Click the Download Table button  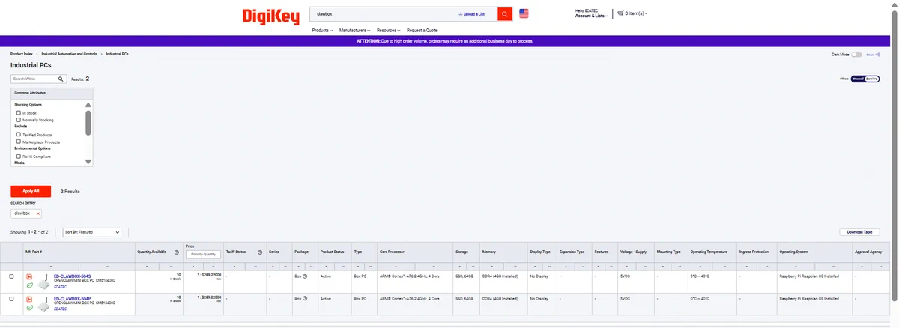coord(859,232)
